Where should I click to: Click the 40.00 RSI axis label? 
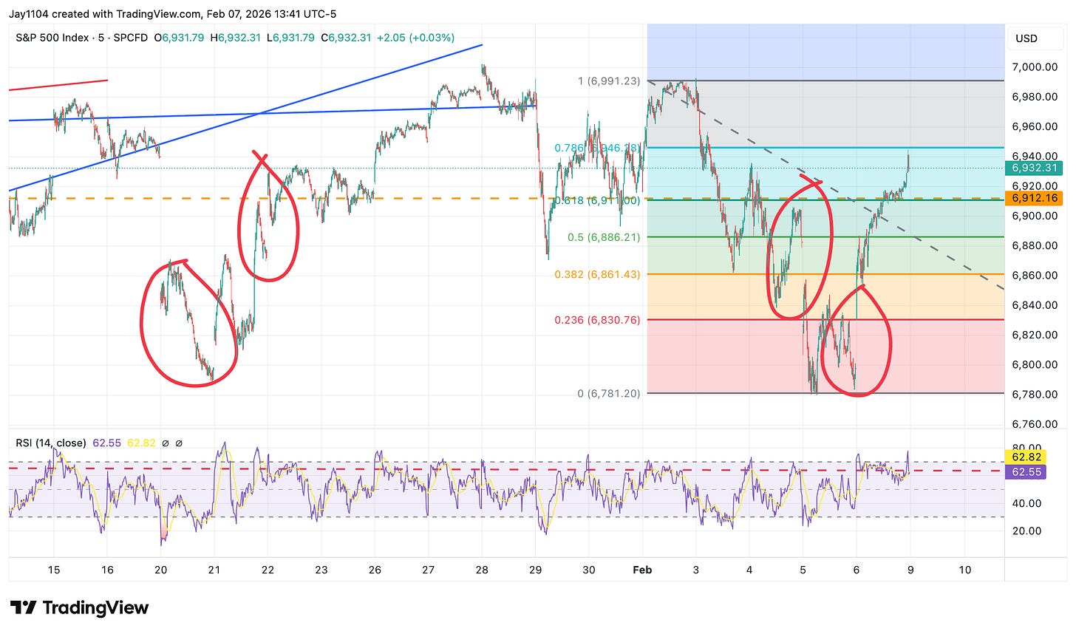point(1026,503)
